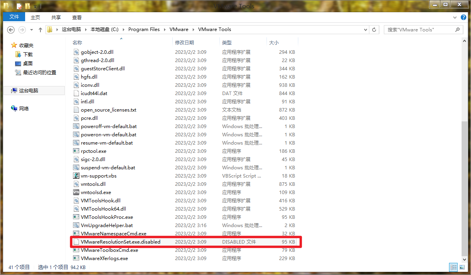Select 桌面 in the favorites pane

27,63
